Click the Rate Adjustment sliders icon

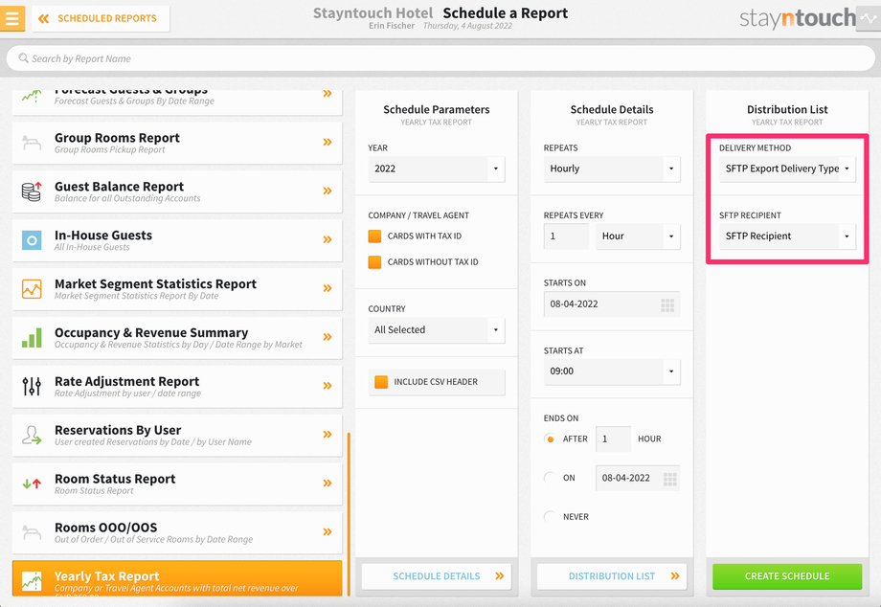32,387
